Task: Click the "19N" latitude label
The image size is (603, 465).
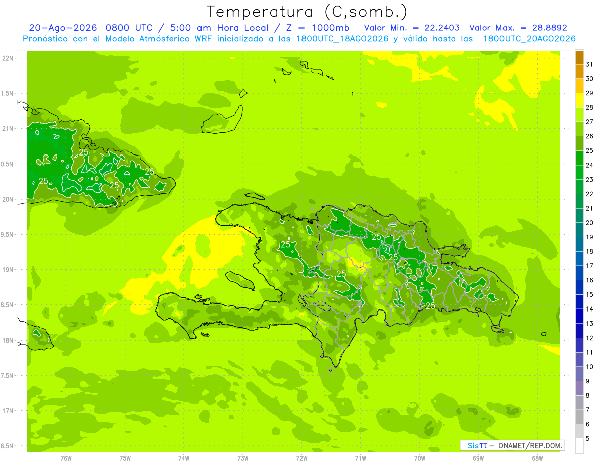Action: click(x=8, y=269)
